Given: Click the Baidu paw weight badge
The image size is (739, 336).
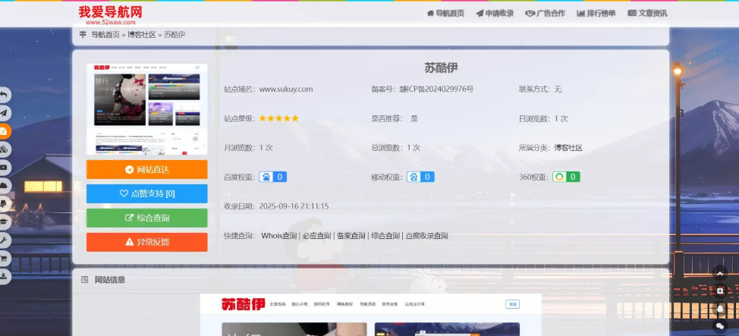Looking at the screenshot, I should pos(273,177).
